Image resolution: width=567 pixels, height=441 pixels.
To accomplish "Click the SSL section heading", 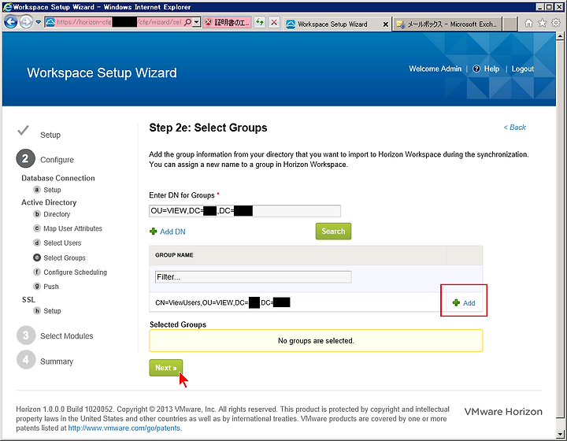I will pyautogui.click(x=28, y=300).
